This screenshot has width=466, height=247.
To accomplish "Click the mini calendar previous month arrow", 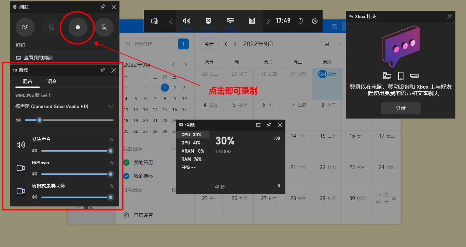I will click(x=173, y=64).
